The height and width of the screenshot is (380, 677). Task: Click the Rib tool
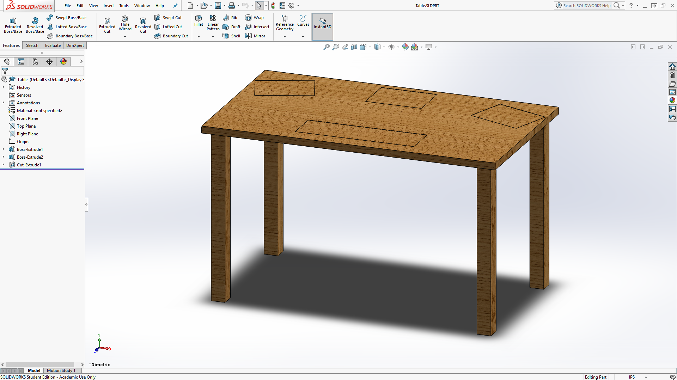230,18
